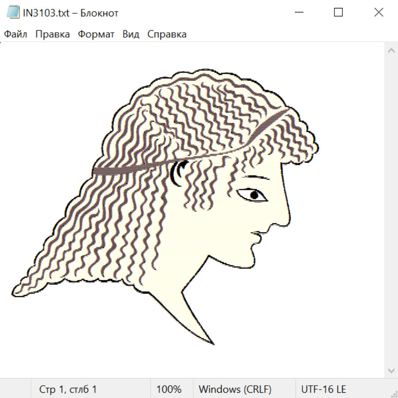Open the Файл menu

15,34
